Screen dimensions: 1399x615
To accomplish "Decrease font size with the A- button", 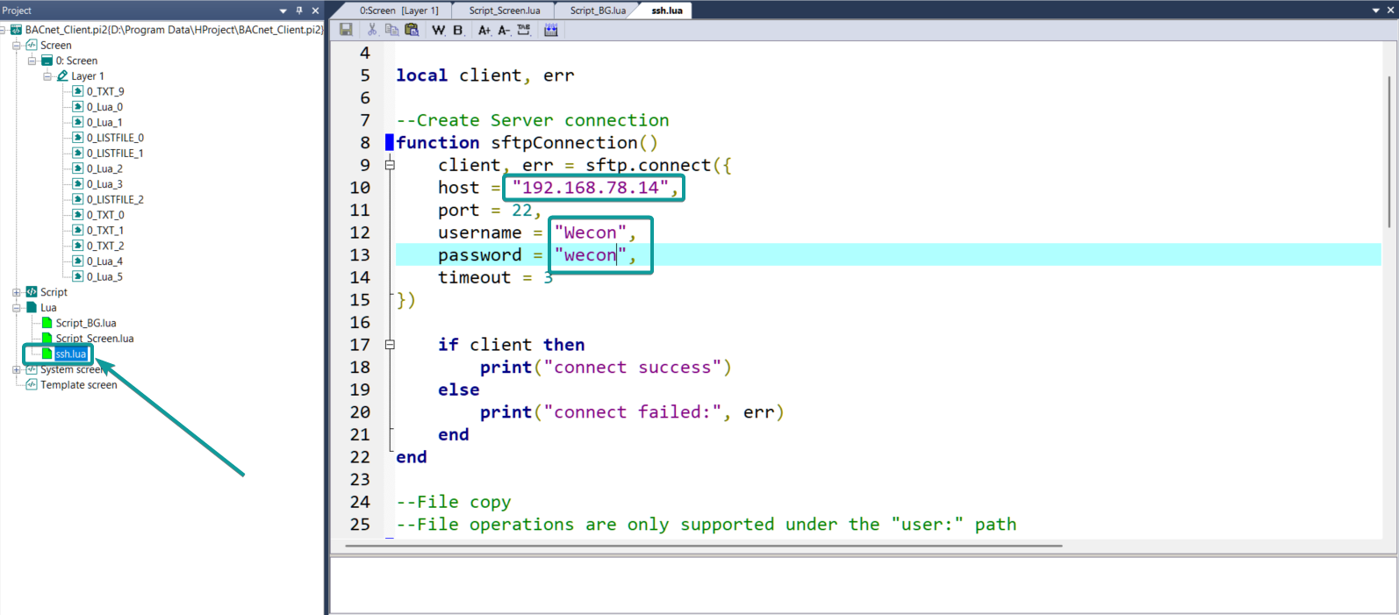I will coord(504,30).
